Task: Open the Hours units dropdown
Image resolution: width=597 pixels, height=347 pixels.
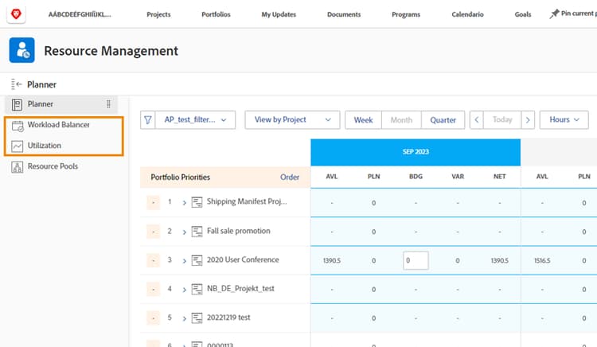Action: tap(564, 120)
